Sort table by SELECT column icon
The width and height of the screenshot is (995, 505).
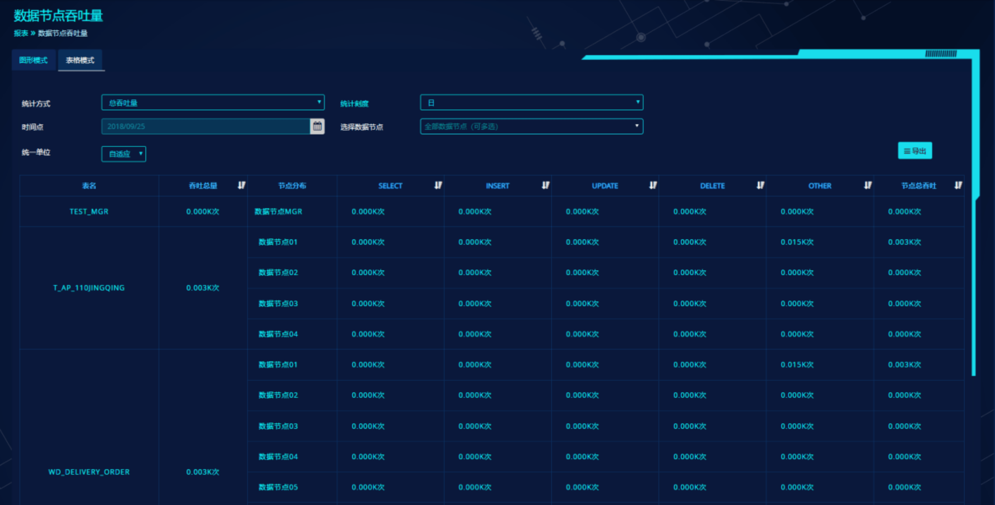coord(438,185)
